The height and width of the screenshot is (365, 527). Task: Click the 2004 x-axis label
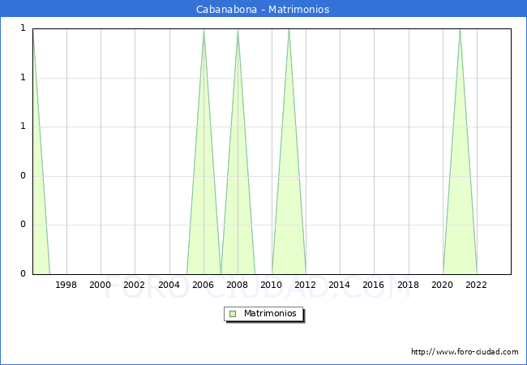coord(169,285)
